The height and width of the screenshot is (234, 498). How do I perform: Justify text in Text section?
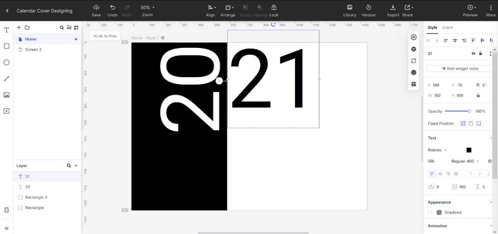[456, 174]
